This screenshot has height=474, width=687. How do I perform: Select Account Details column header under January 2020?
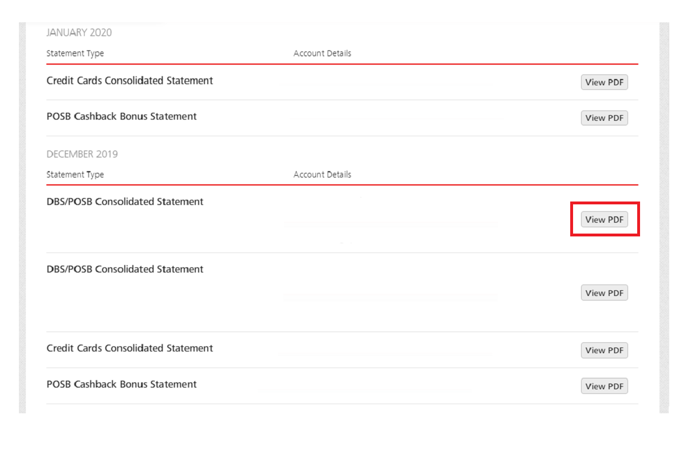coord(322,53)
